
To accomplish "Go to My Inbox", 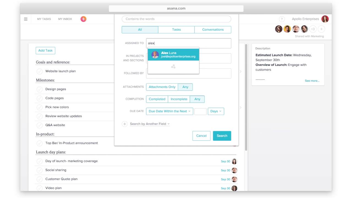I will (x=65, y=19).
